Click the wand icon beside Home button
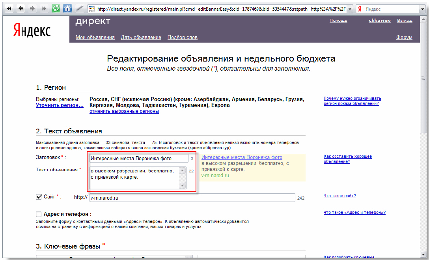Screen dimensions: 429x260 point(79,8)
